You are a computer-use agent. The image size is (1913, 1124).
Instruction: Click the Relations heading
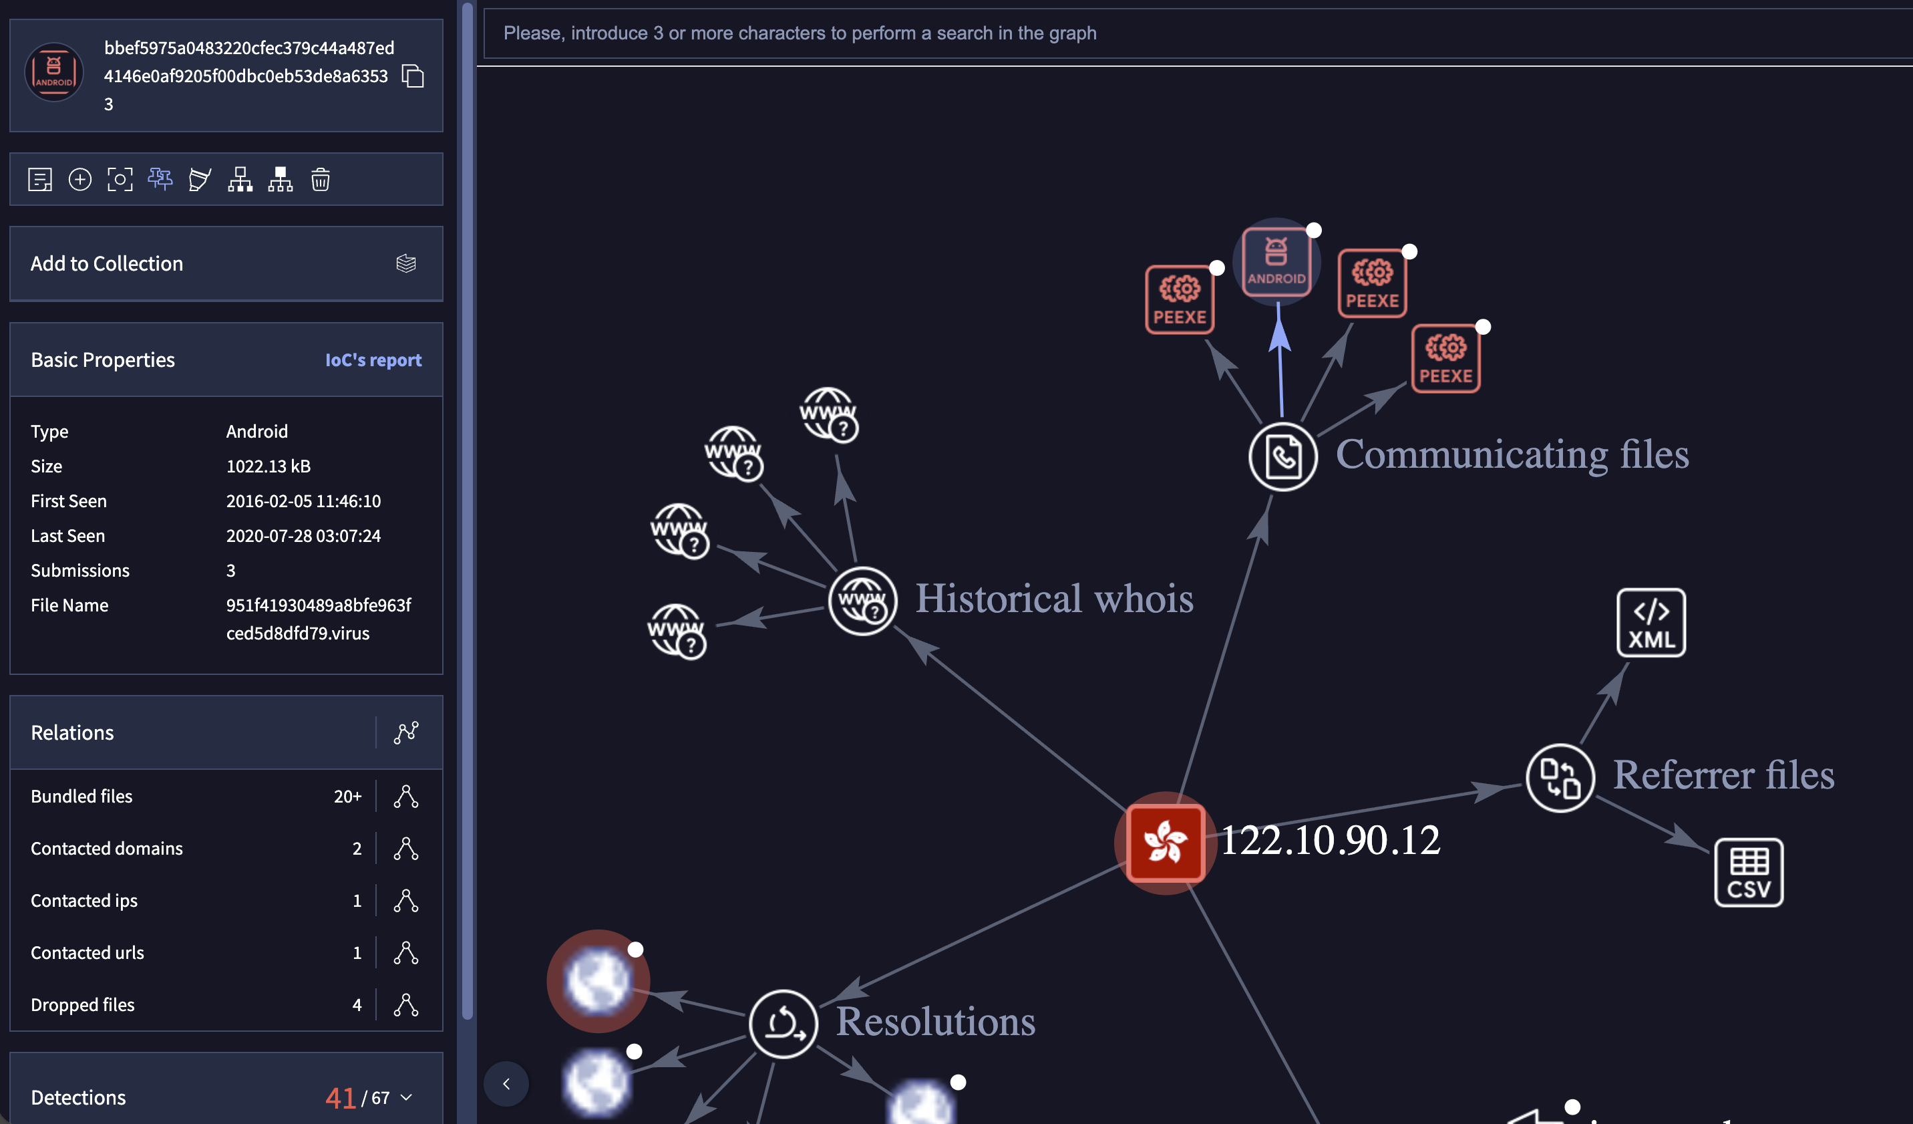72,732
